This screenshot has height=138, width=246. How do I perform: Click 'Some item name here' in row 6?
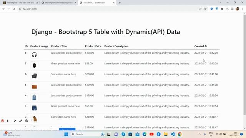click(63, 74)
